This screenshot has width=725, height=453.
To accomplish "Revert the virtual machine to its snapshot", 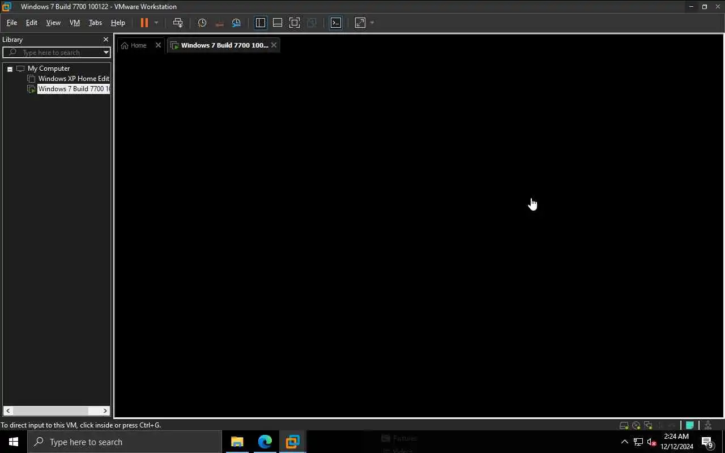I will click(219, 23).
